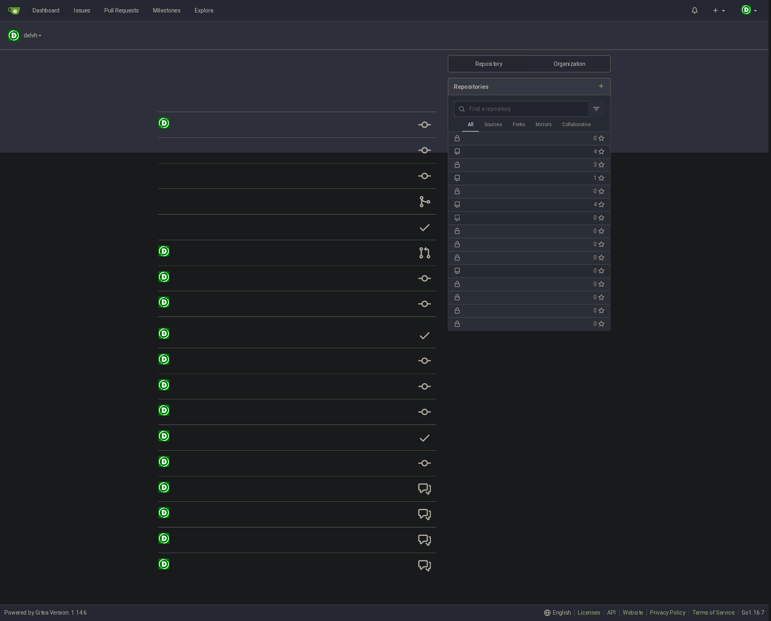Go to the Dashboard nav item
The width and height of the screenshot is (771, 621).
click(x=46, y=10)
